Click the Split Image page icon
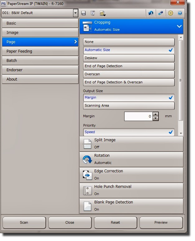The image size is (195, 241). coord(87,144)
